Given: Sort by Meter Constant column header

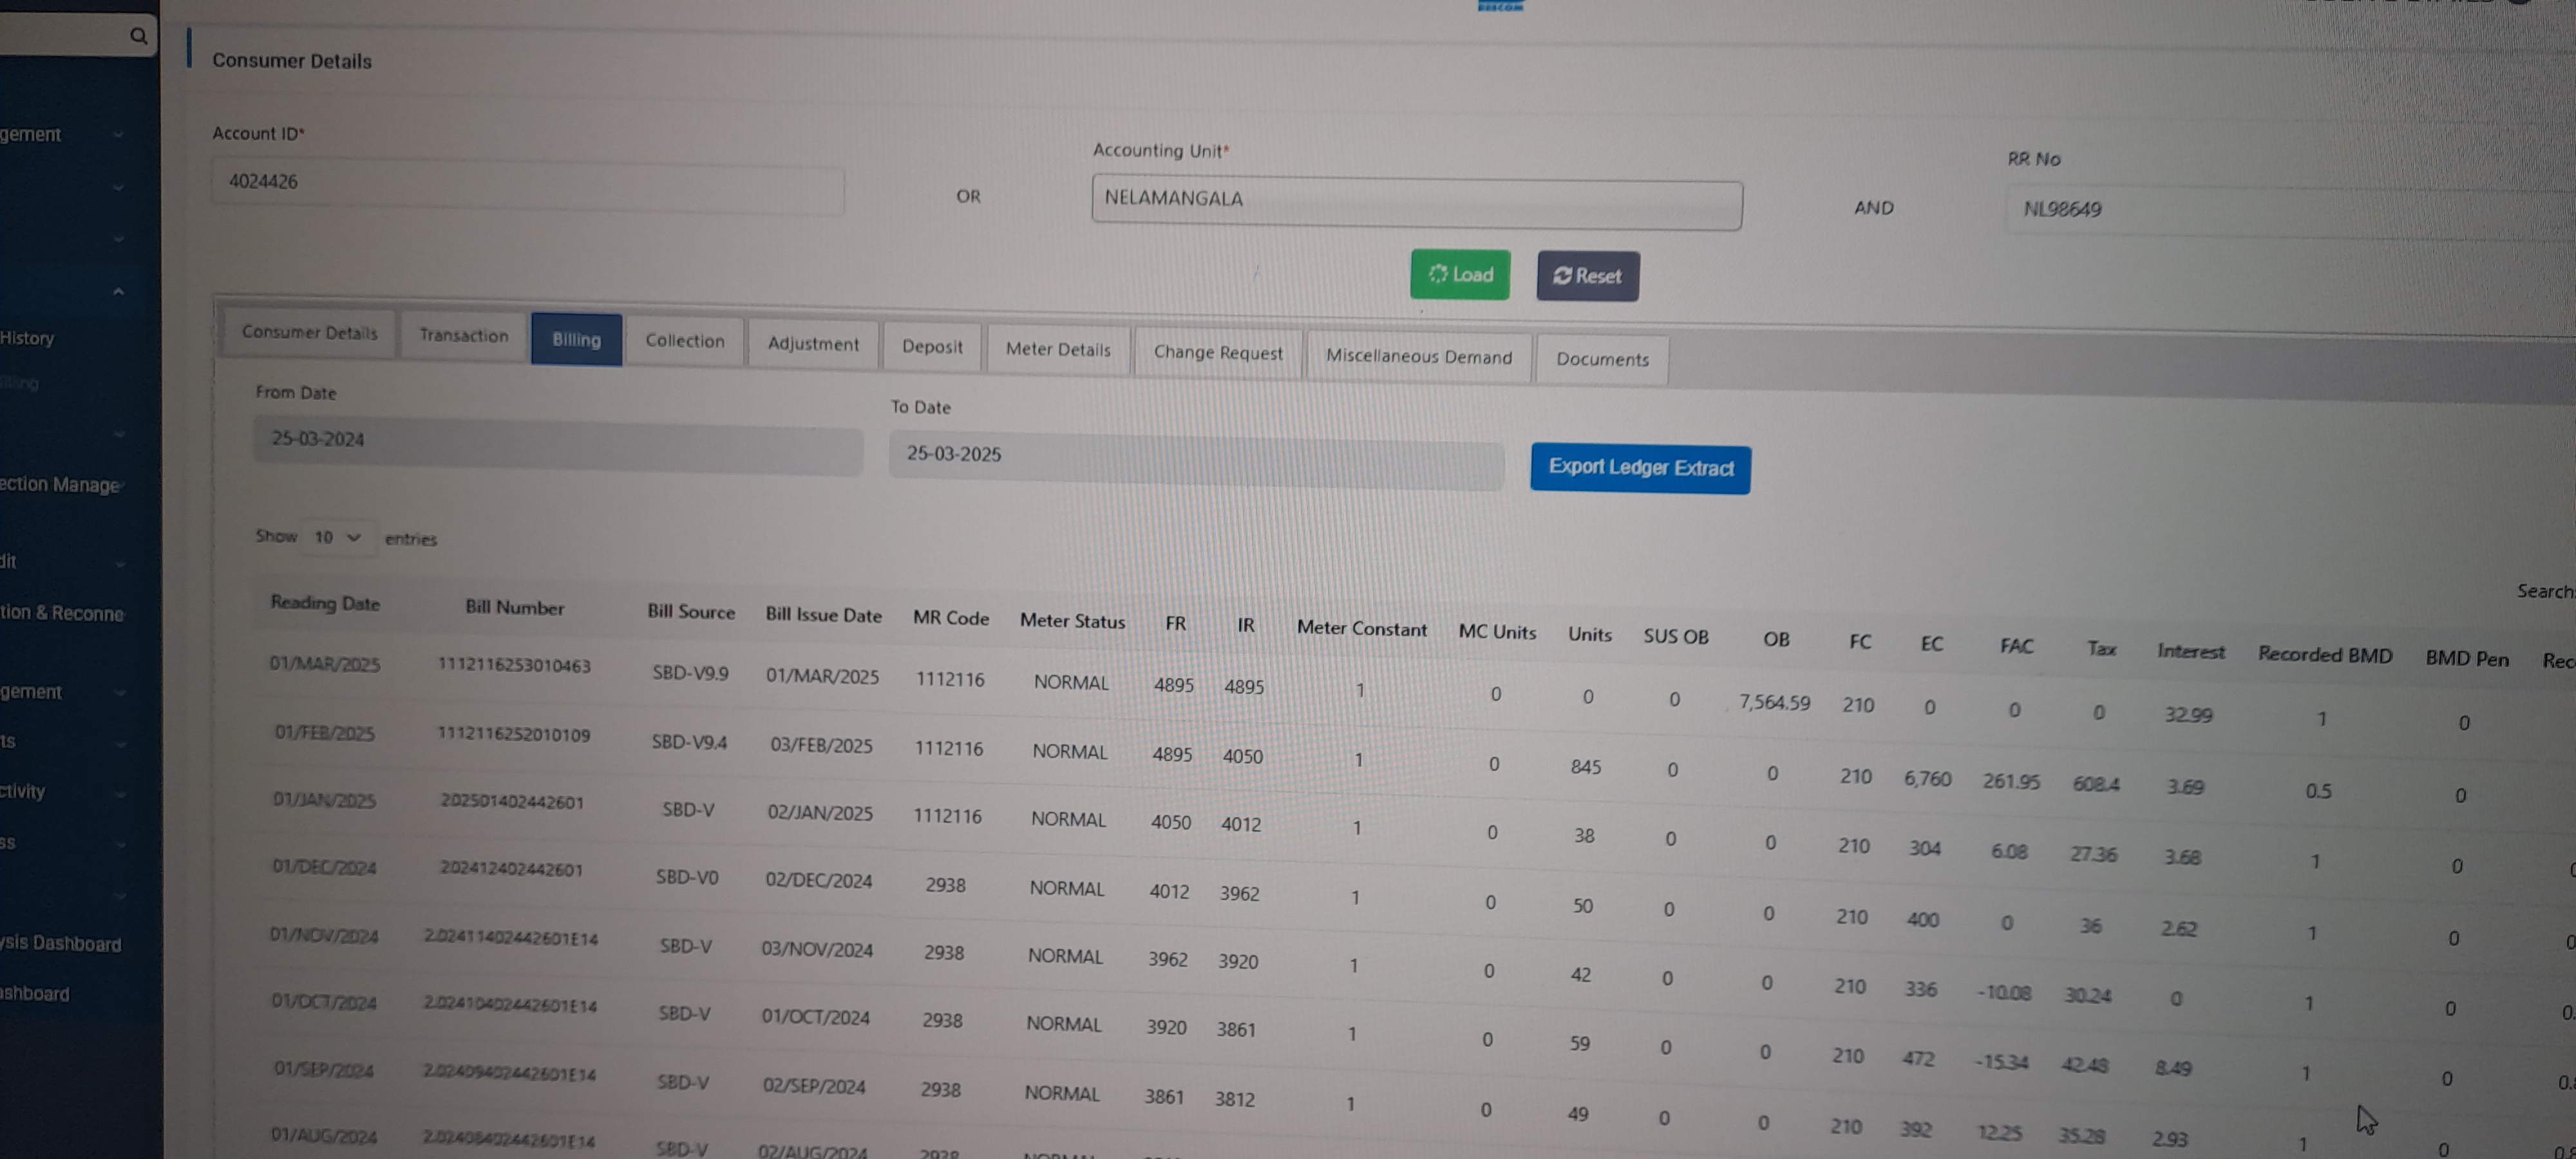Looking at the screenshot, I should tap(1361, 629).
